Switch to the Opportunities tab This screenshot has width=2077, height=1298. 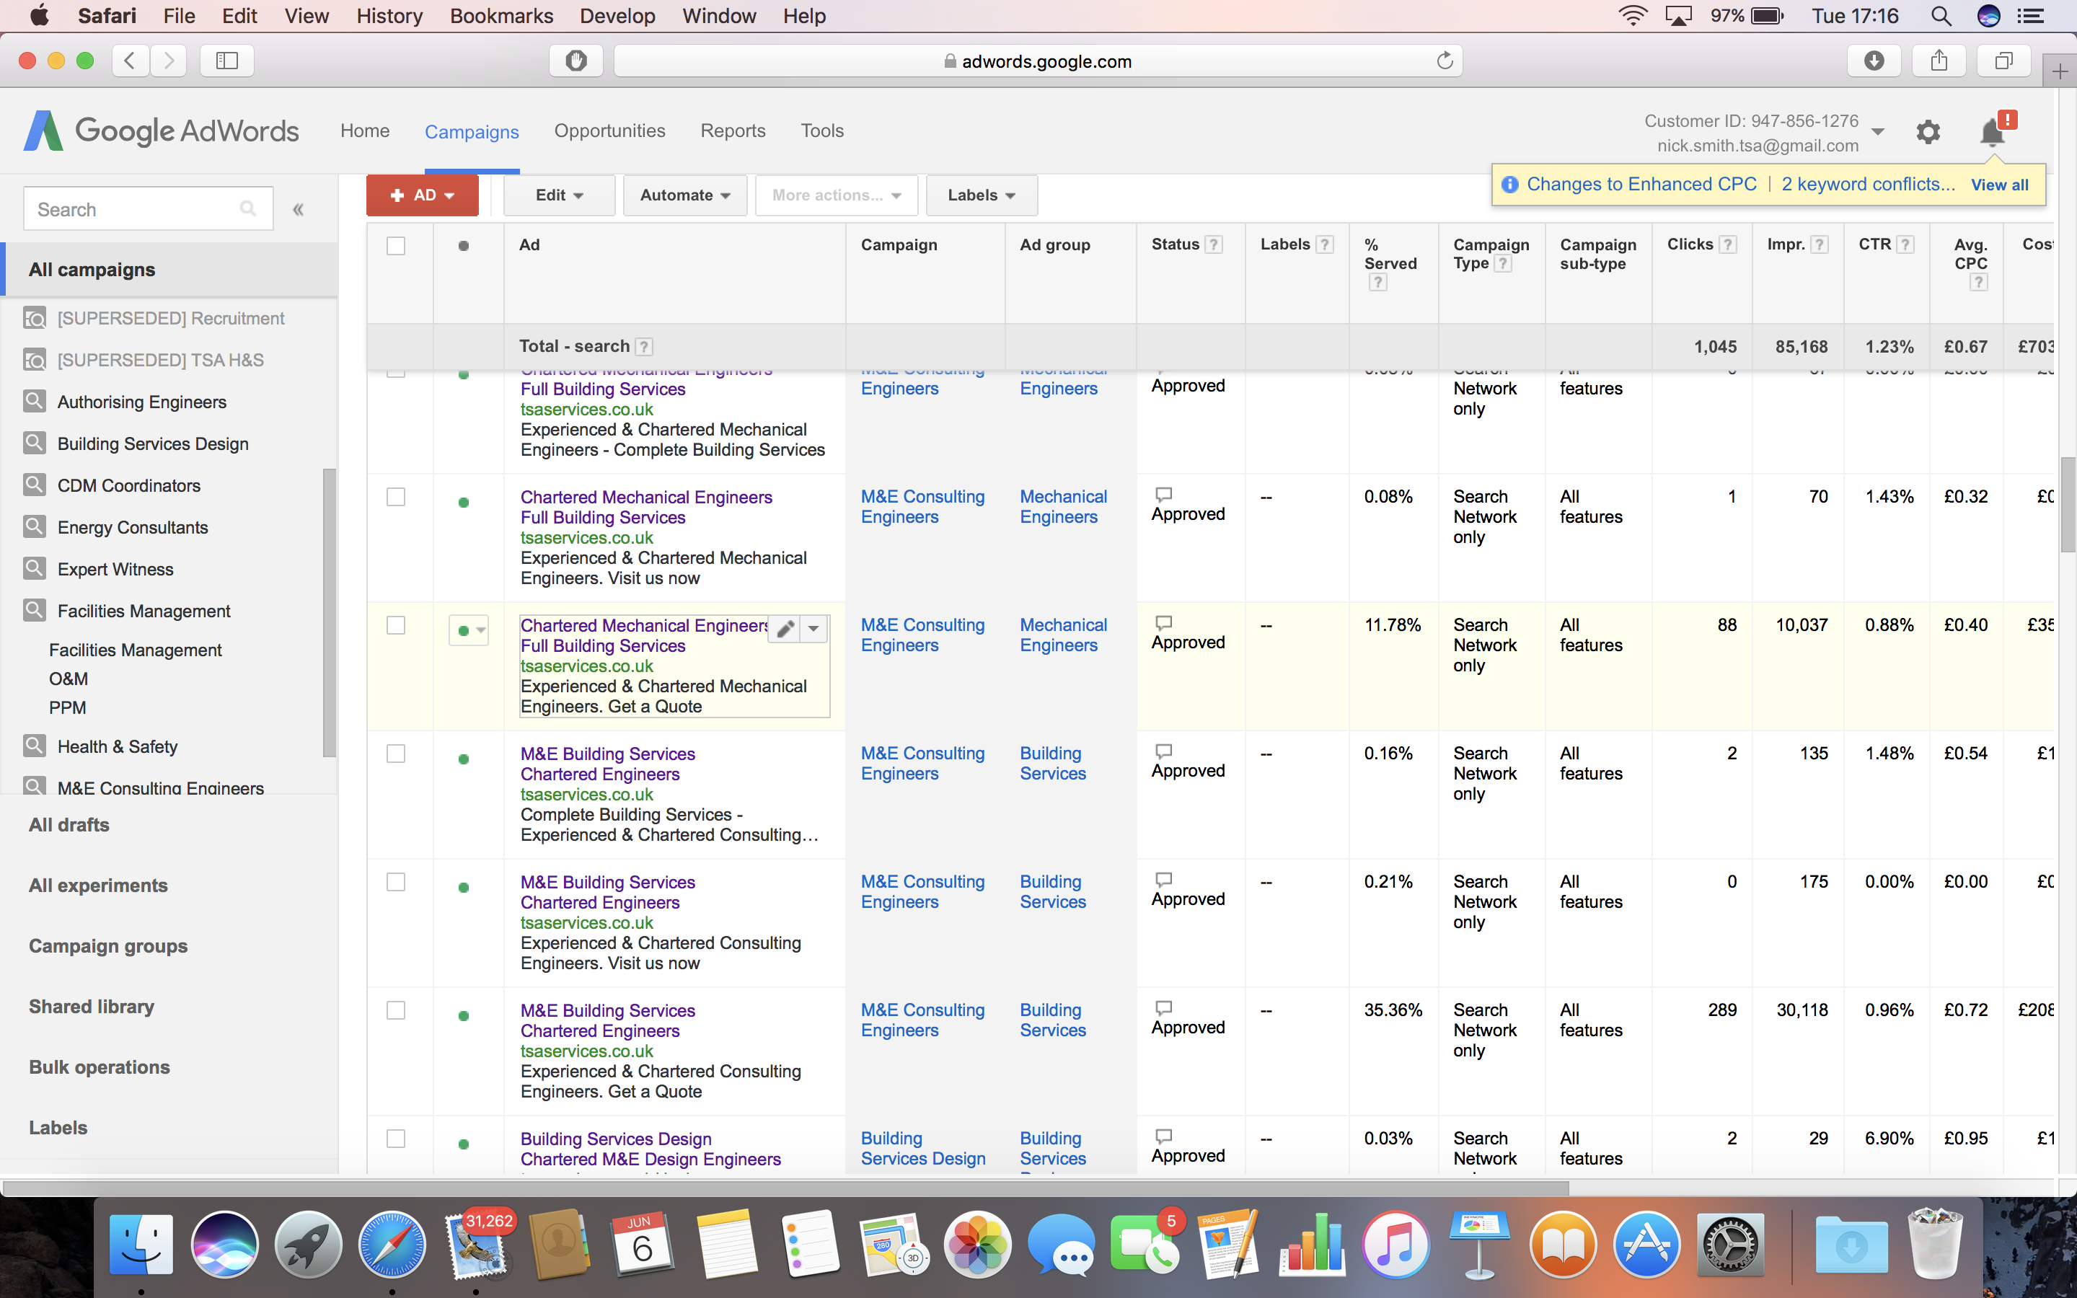[x=609, y=131]
